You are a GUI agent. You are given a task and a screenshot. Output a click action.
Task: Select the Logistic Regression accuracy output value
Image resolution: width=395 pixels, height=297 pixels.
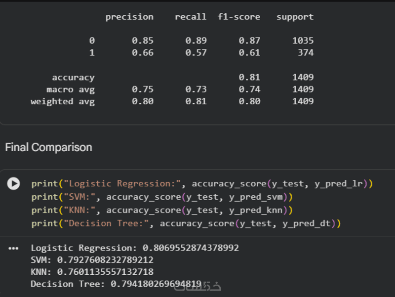coord(191,248)
